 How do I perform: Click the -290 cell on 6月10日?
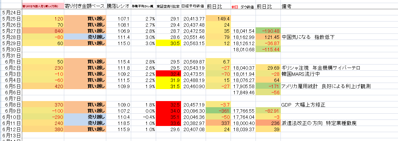(43, 117)
